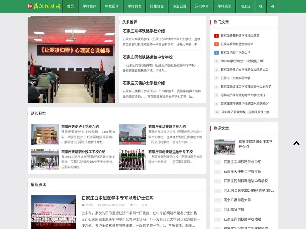Open hot article 石家庄装备制造学校简介

(237, 44)
